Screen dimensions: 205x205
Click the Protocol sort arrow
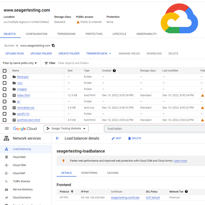[x=72, y=192]
